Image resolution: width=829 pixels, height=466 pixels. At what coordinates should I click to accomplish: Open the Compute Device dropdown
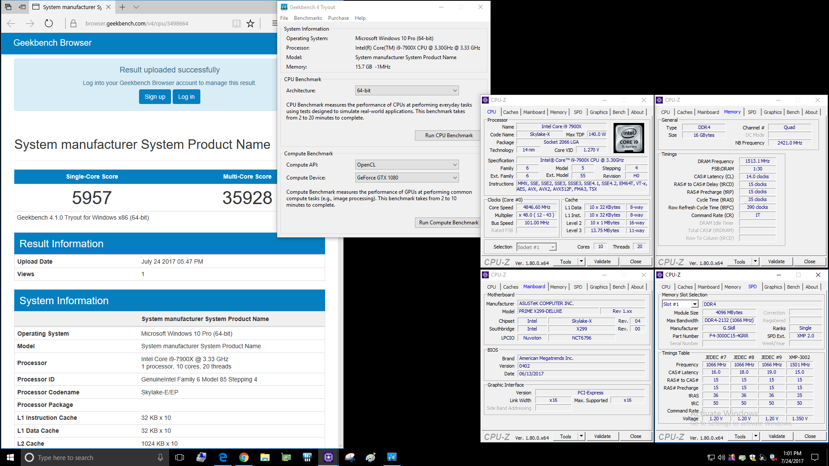coord(407,178)
